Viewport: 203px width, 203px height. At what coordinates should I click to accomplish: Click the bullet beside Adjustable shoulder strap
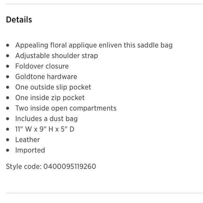tap(8, 56)
